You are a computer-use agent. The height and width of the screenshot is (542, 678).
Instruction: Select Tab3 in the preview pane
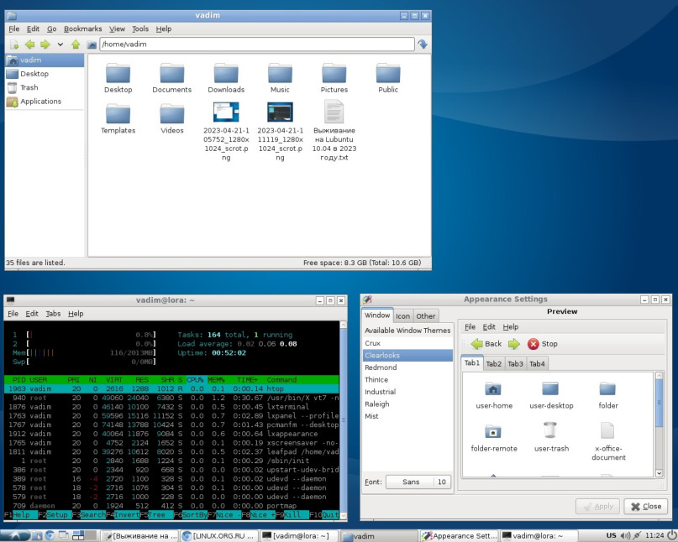[515, 363]
